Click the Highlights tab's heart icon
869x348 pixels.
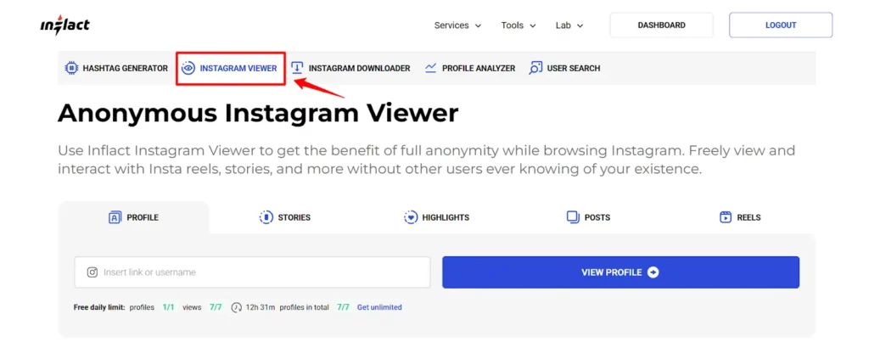tap(411, 217)
